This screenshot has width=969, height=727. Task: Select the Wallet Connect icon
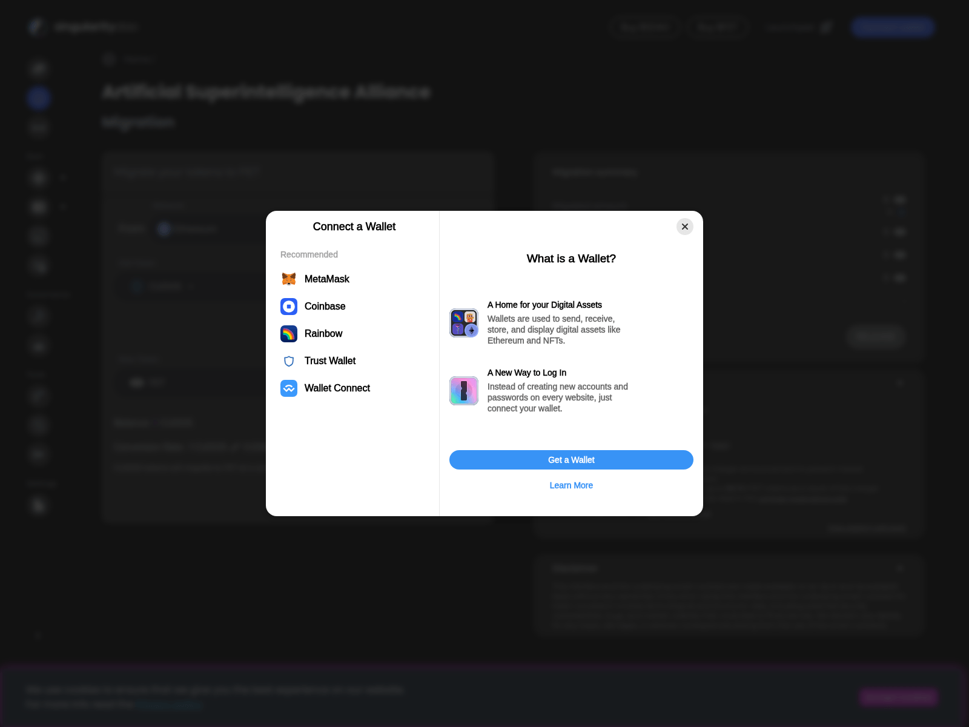289,388
